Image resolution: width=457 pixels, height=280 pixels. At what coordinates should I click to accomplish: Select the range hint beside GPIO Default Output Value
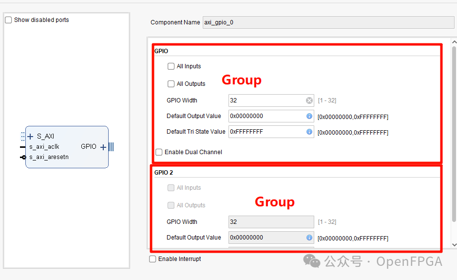[x=353, y=117]
